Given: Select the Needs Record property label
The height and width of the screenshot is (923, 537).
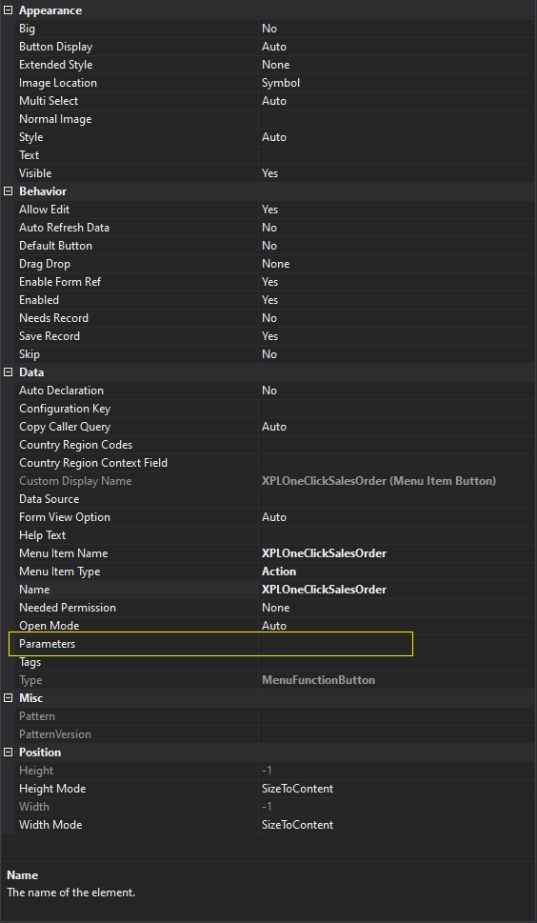Looking at the screenshot, I should pos(54,318).
